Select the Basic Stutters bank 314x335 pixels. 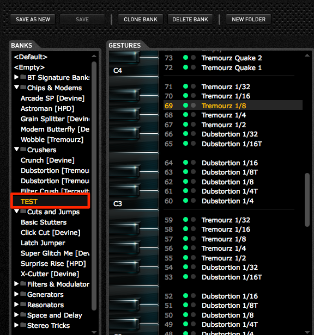tap(44, 222)
